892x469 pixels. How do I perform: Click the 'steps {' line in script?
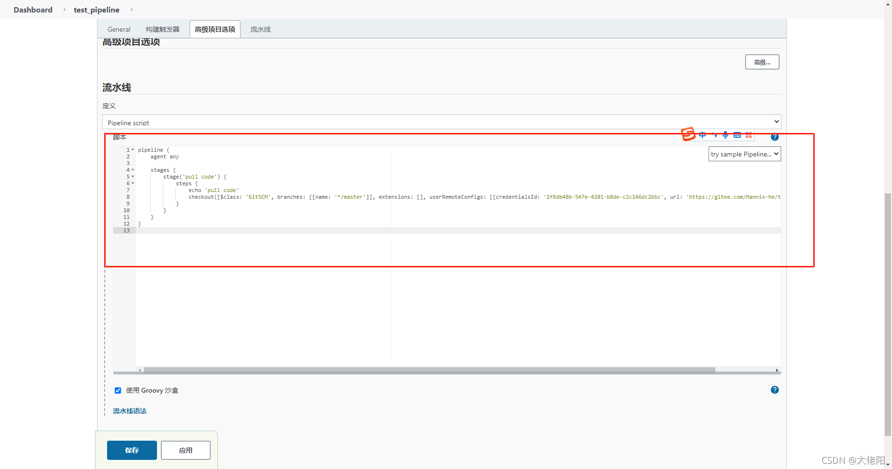pyautogui.click(x=187, y=183)
